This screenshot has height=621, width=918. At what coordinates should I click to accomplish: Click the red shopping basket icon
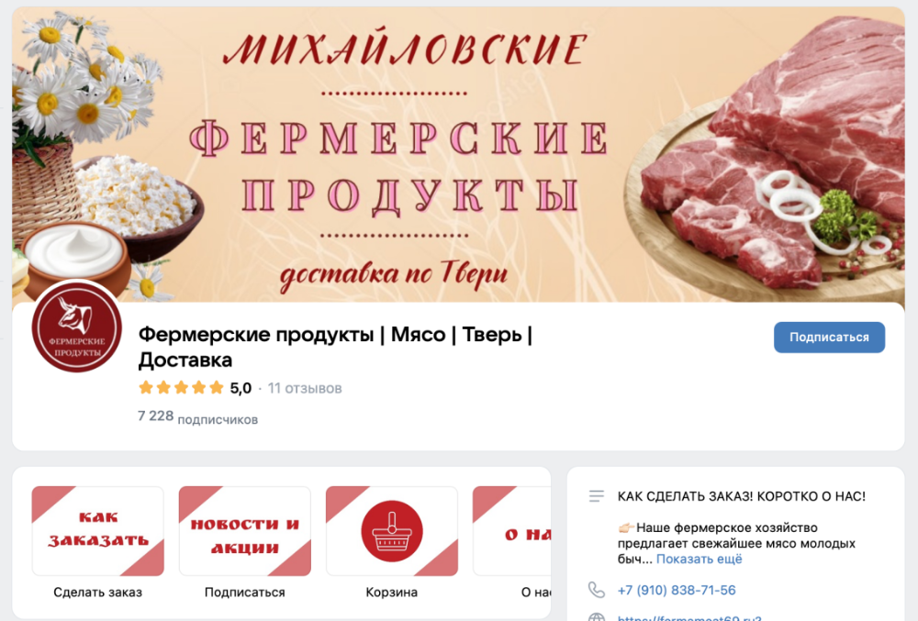(x=392, y=531)
